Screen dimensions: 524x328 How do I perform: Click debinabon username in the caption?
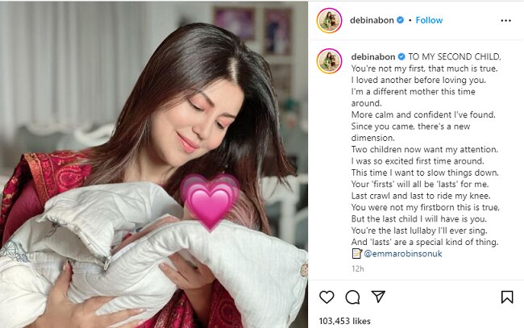pyautogui.click(x=373, y=56)
